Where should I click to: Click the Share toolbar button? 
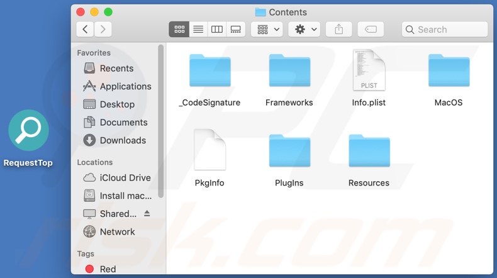pos(339,30)
